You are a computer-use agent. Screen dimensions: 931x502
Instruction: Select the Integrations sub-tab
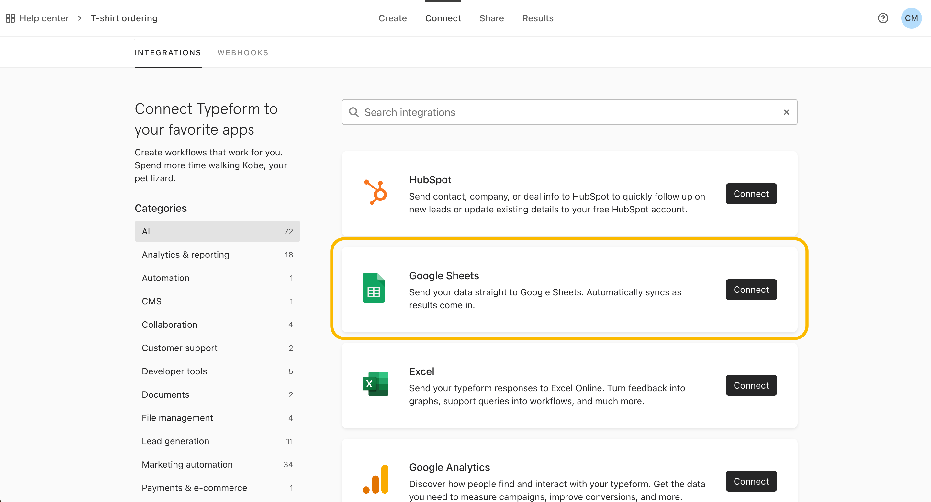(168, 53)
